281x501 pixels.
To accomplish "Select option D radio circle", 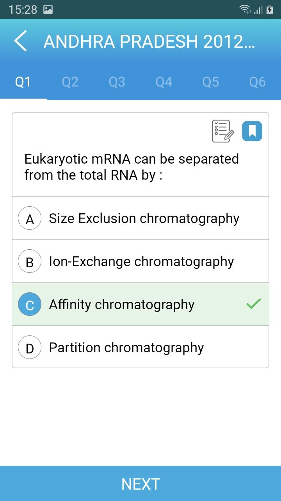I will point(30,348).
